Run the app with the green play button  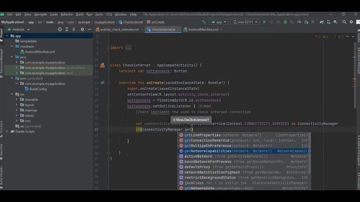tap(264, 22)
